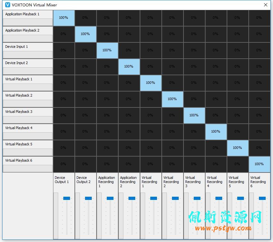This screenshot has height=242, width=273.
Task: Enable Virtual Playback 1 to Device Output 2 routing
Action: [x=86, y=83]
